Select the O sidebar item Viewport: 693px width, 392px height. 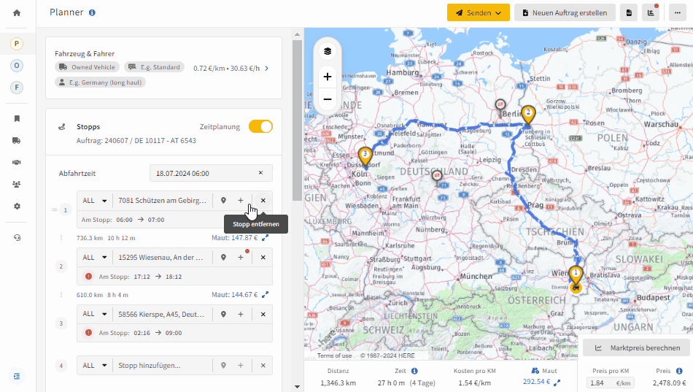point(17,66)
